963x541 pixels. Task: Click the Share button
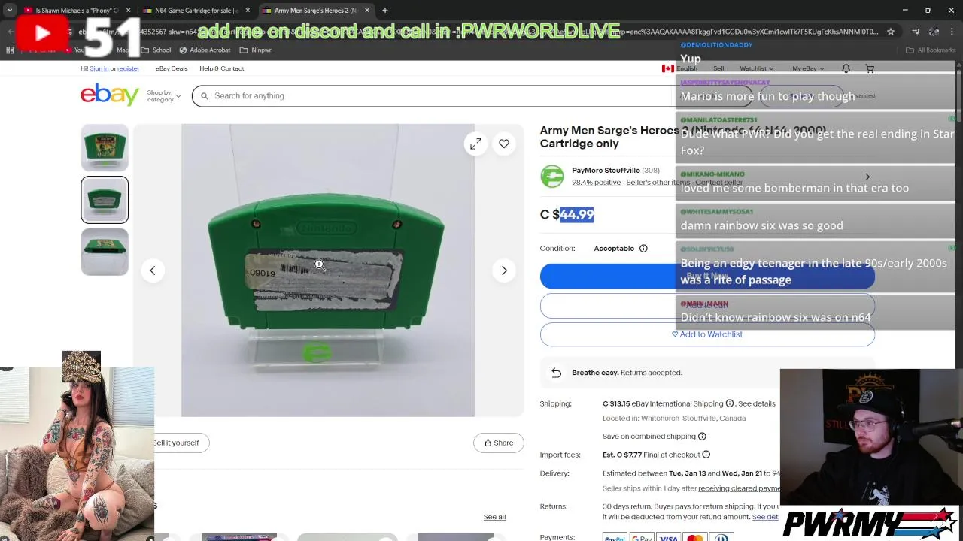[499, 443]
